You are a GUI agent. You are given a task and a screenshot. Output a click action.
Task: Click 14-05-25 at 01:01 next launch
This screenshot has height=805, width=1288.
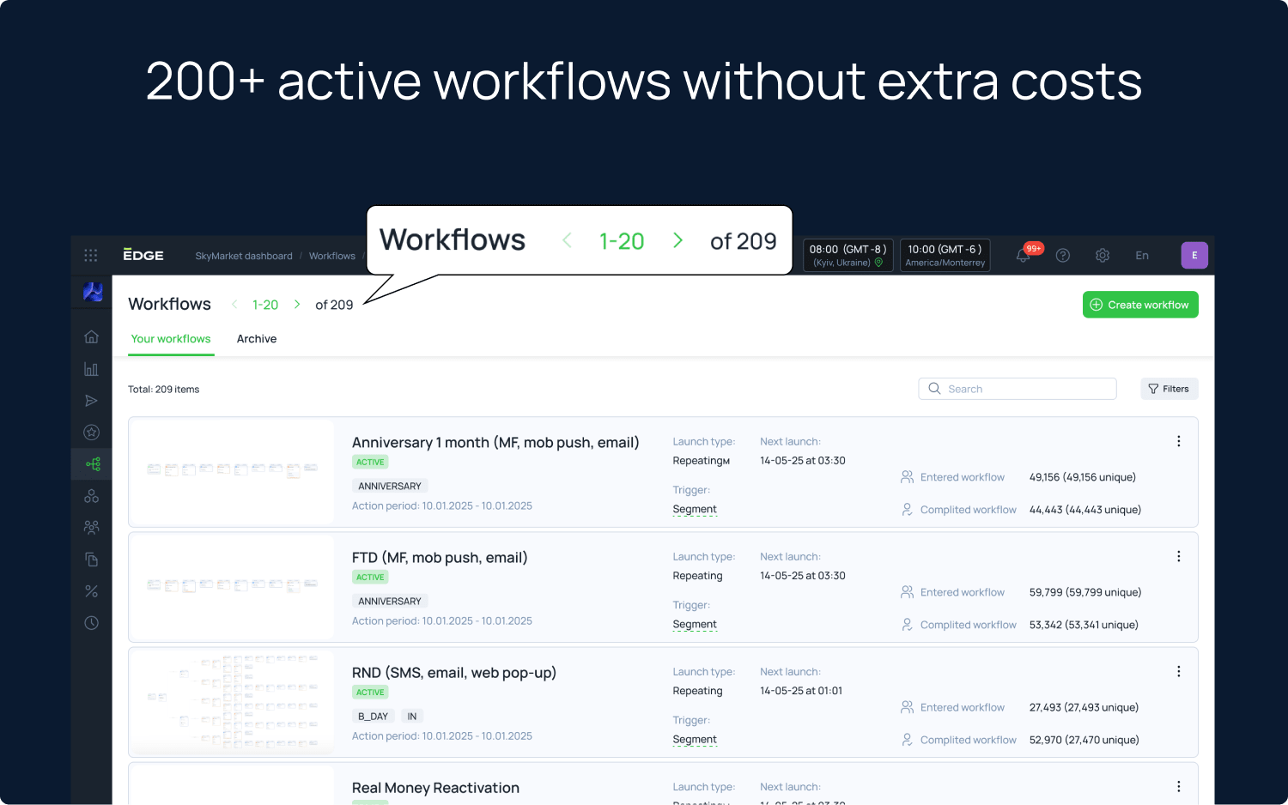[x=801, y=691]
